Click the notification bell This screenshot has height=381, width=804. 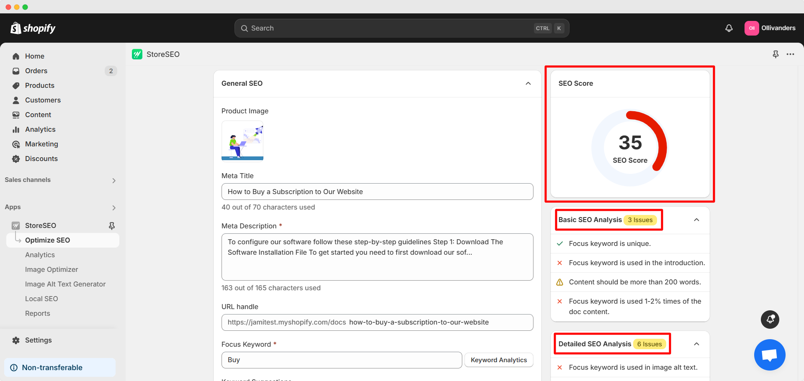(729, 28)
